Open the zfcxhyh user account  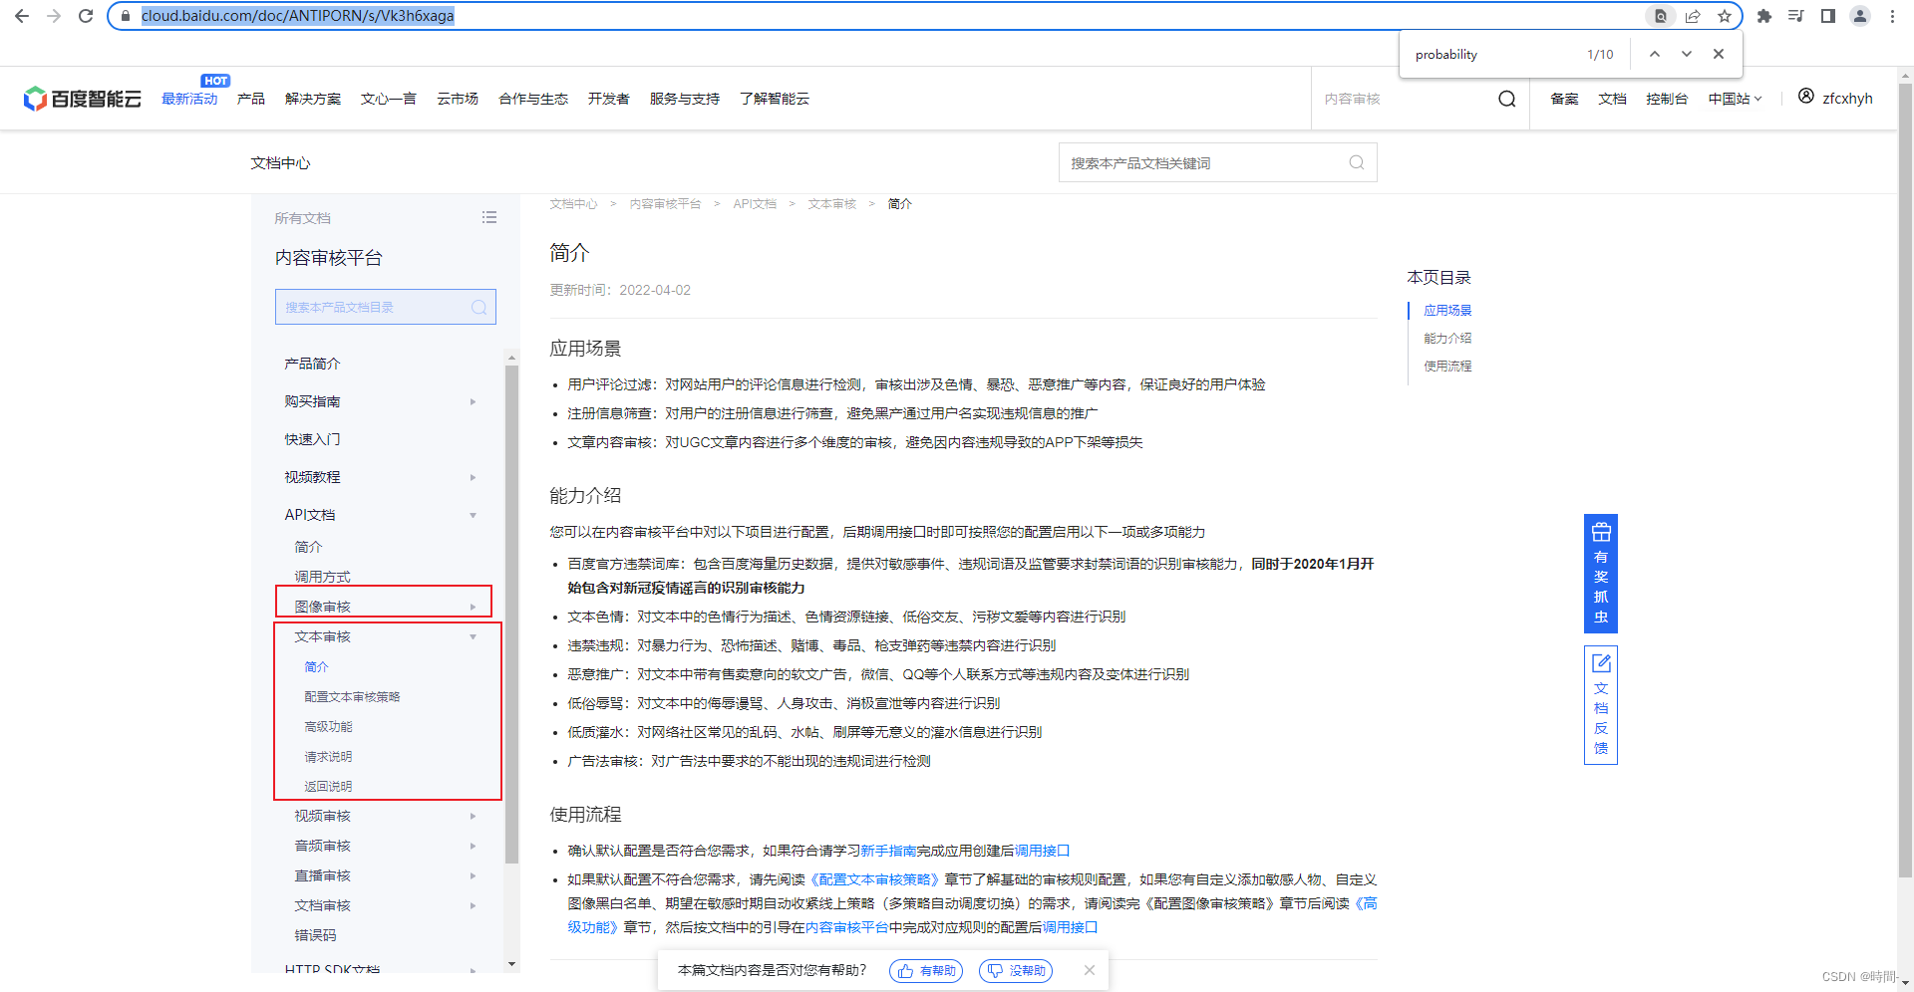pyautogui.click(x=1835, y=98)
